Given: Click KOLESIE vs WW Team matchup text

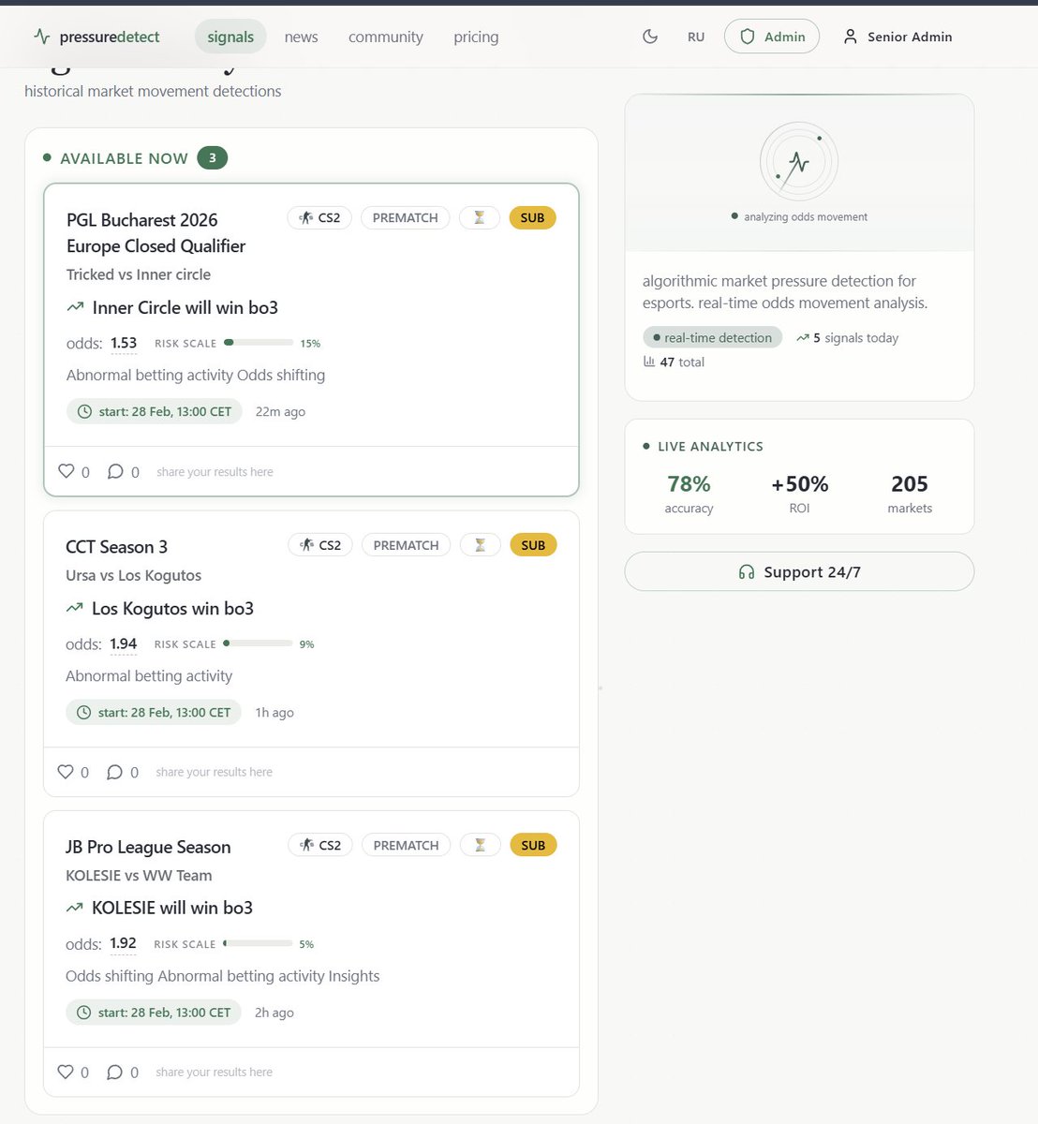Looking at the screenshot, I should click(139, 875).
